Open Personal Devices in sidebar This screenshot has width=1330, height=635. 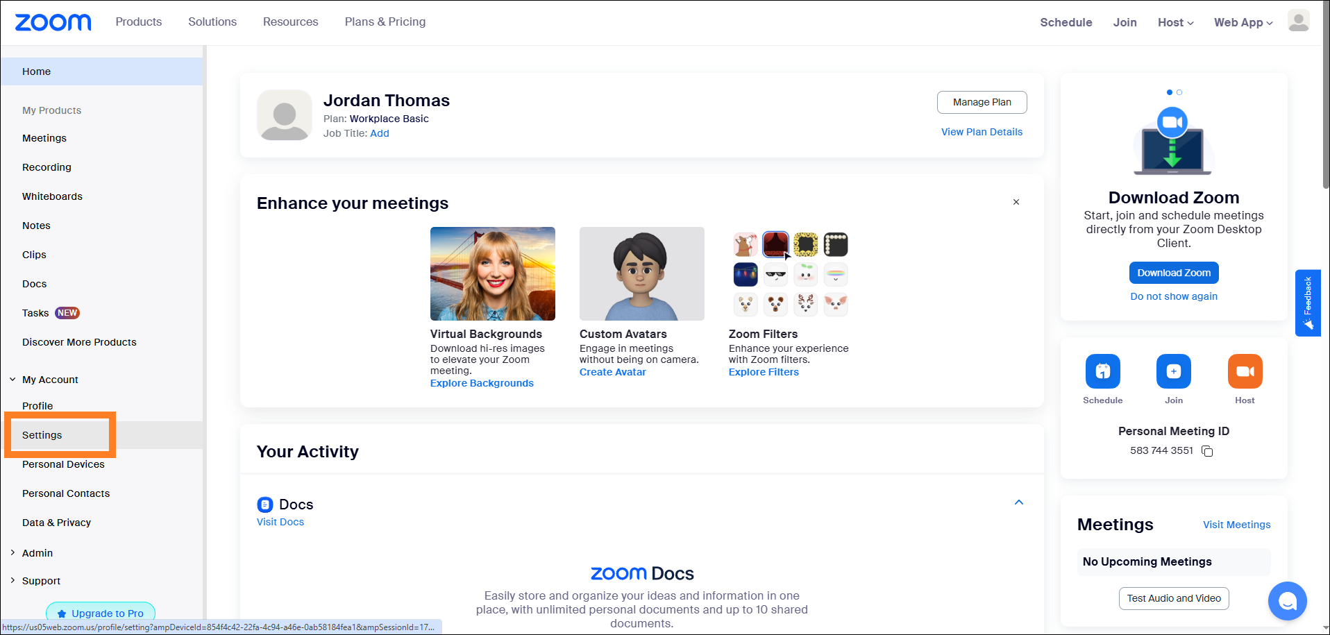(x=63, y=464)
